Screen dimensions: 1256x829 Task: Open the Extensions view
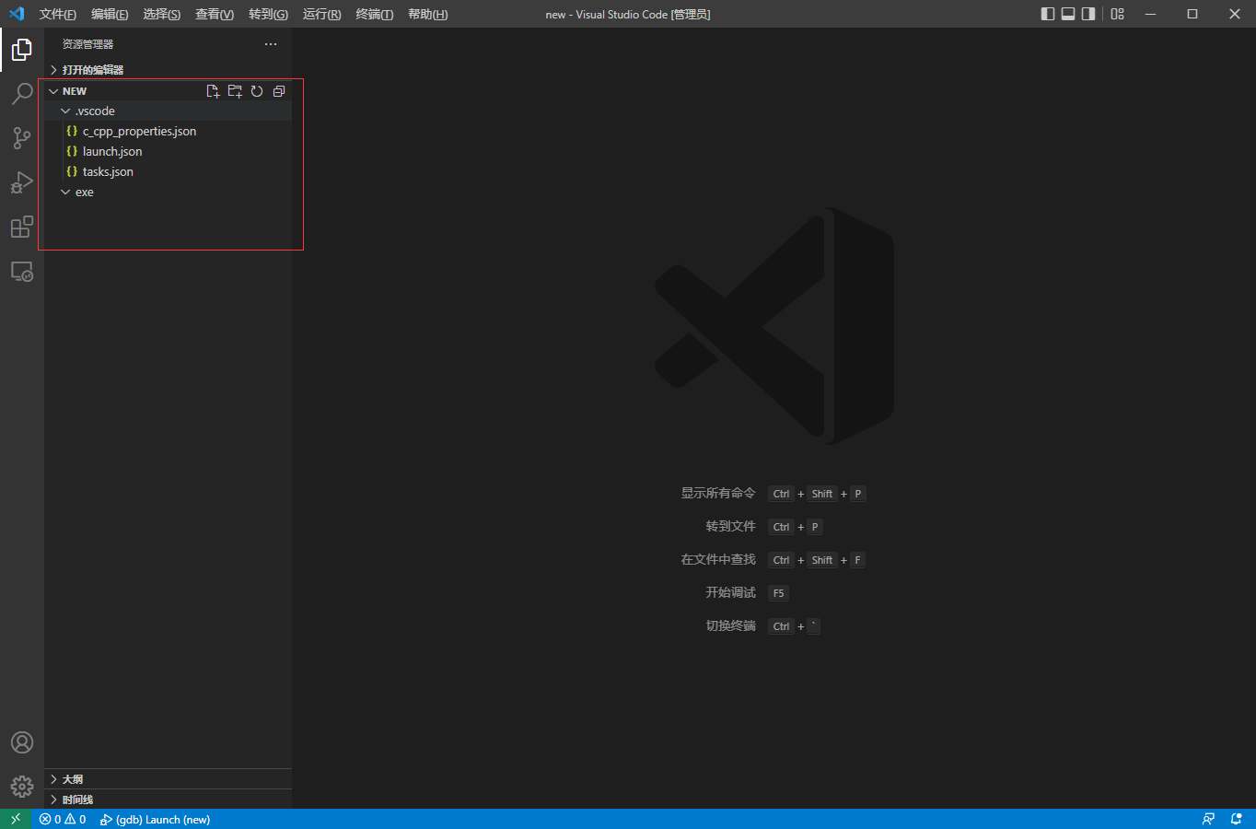pos(22,227)
